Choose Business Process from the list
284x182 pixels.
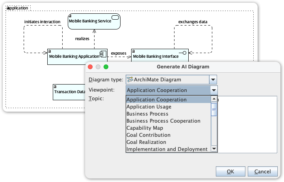click(x=147, y=114)
